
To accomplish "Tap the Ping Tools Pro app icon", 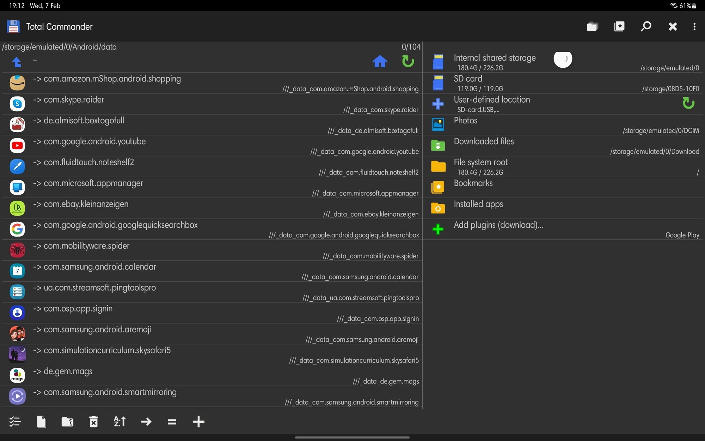I will coord(17,292).
